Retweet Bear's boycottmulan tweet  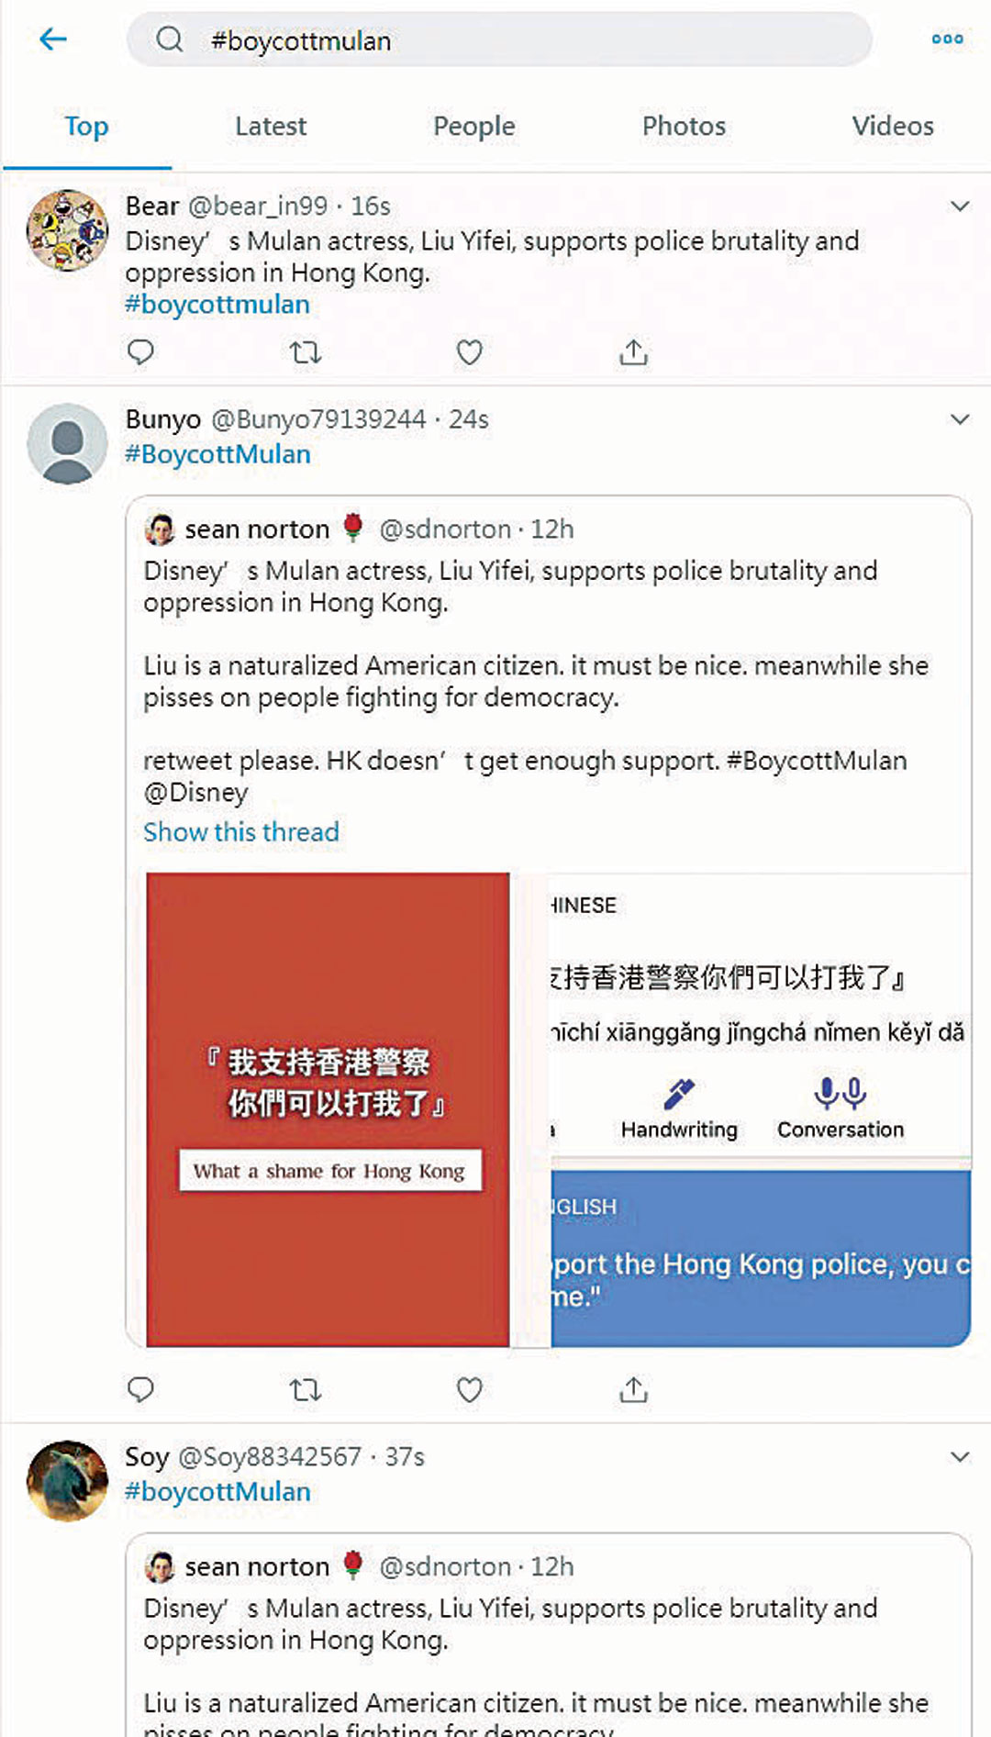305,352
